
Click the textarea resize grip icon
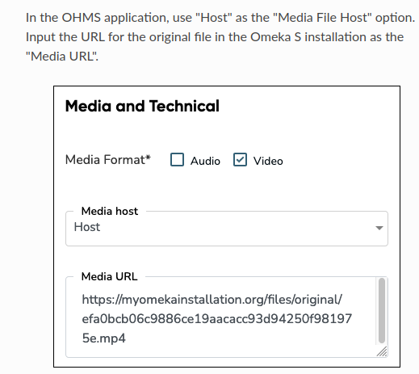(x=382, y=351)
